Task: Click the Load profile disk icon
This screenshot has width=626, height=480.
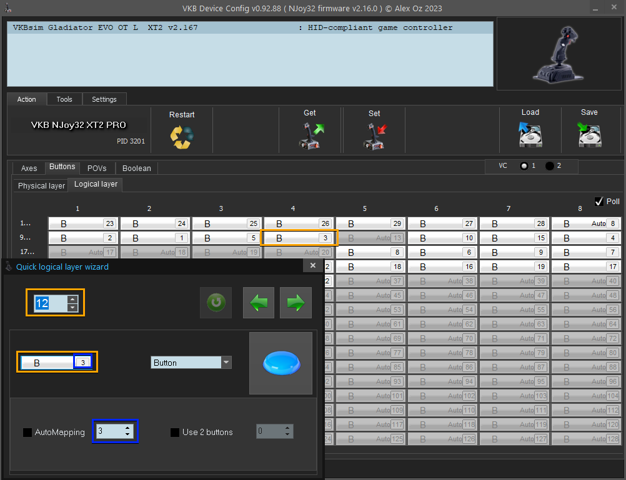Action: (x=530, y=134)
